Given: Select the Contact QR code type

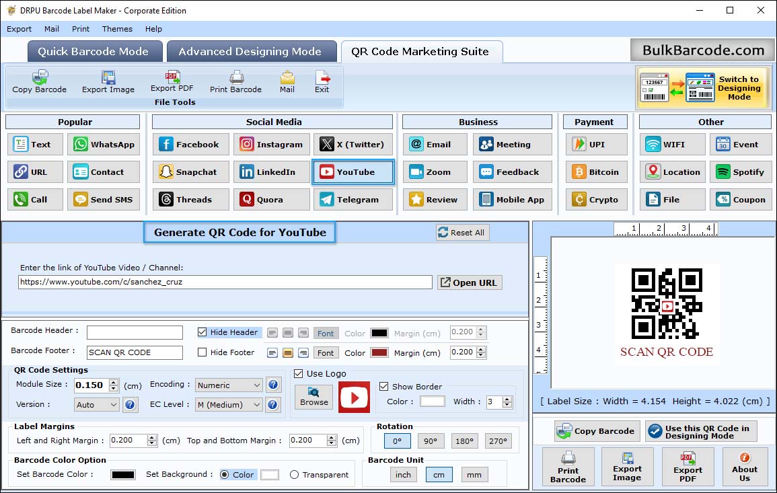Looking at the screenshot, I should [104, 172].
